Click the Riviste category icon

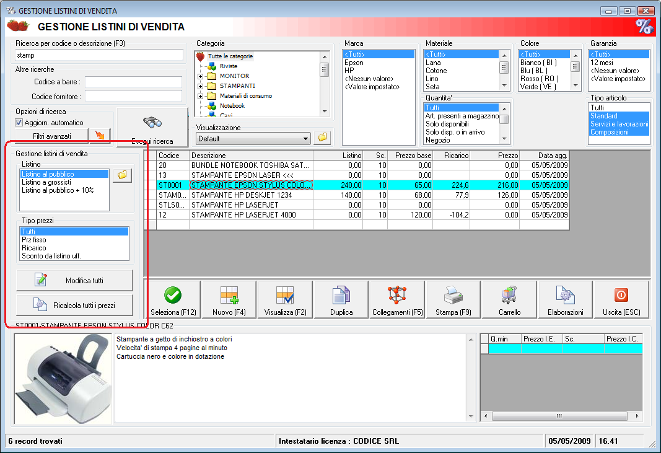pyautogui.click(x=212, y=66)
